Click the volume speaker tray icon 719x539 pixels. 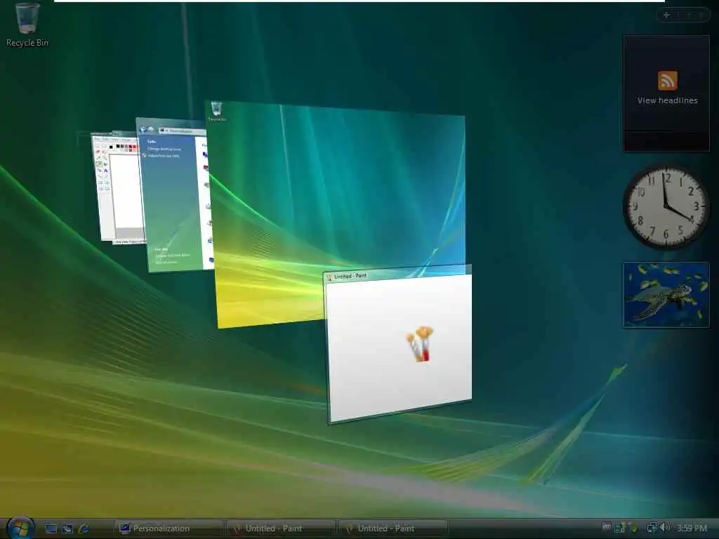[665, 528]
